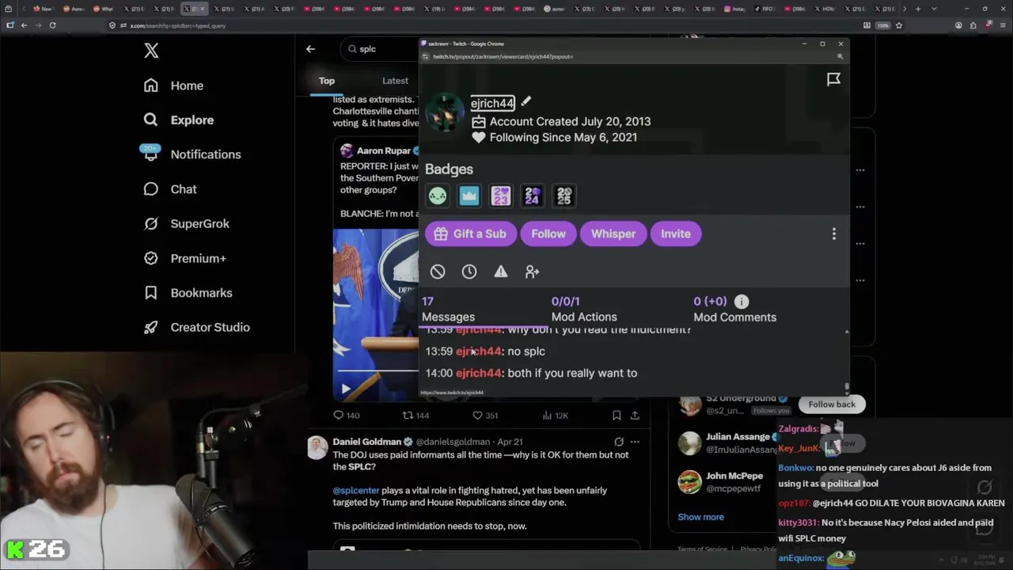Click the back arrow beside X search
Image resolution: width=1013 pixels, height=570 pixels.
point(310,49)
